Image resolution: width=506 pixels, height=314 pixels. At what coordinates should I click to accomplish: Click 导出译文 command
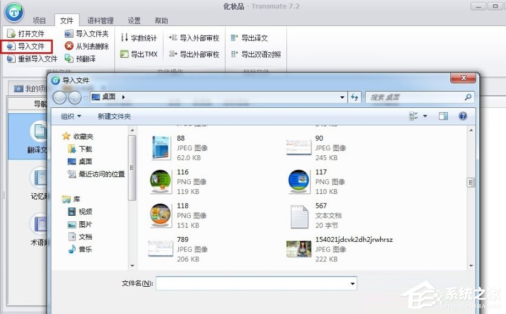coord(249,38)
